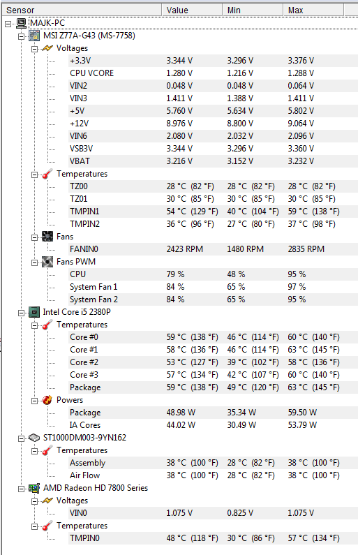Select the Core #0 temperature row
This screenshot has width=358, height=555.
tap(213, 337)
